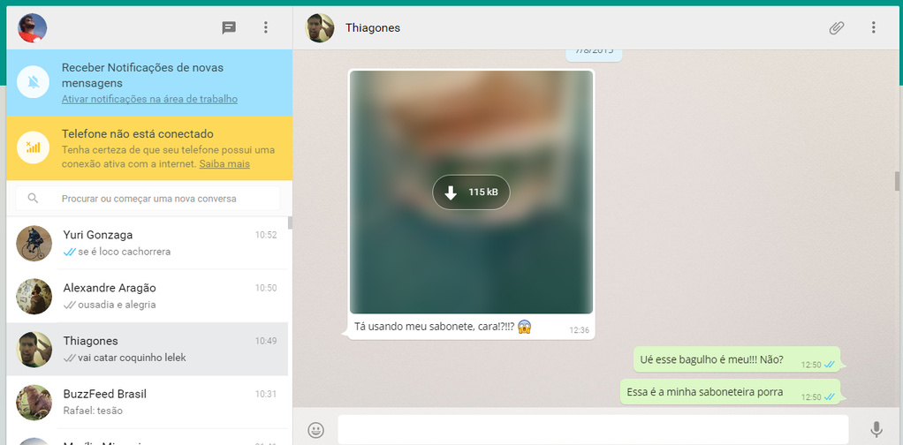Click the preview "ousadia e alegria"

pyautogui.click(x=117, y=305)
